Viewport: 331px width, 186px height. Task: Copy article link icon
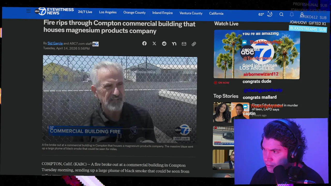[194, 44]
